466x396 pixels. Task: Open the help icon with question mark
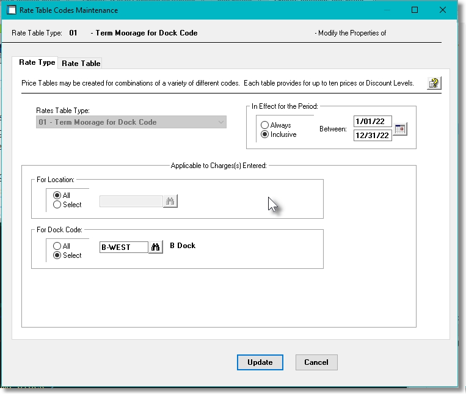point(434,83)
